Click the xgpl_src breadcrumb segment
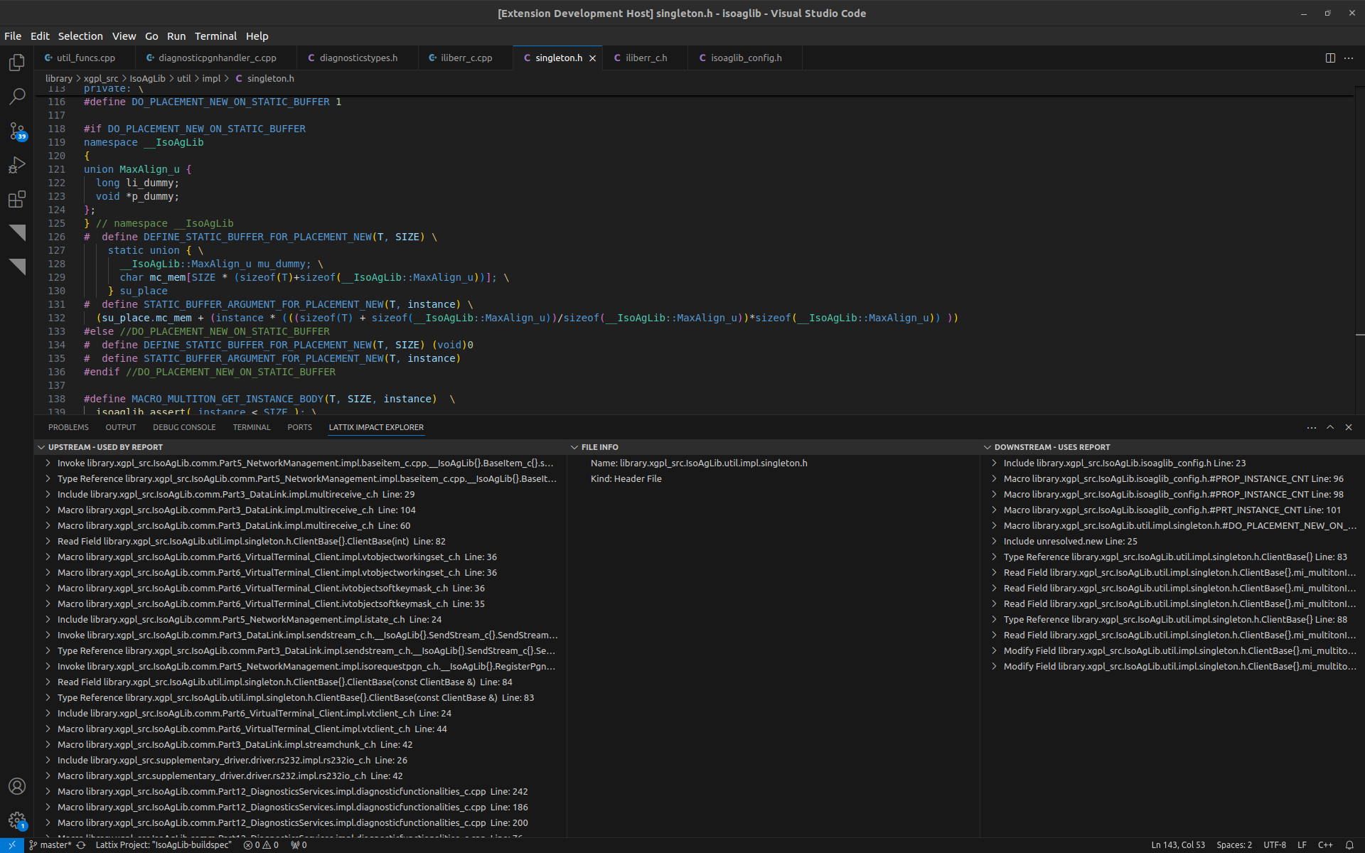The height and width of the screenshot is (853, 1365). pyautogui.click(x=101, y=78)
